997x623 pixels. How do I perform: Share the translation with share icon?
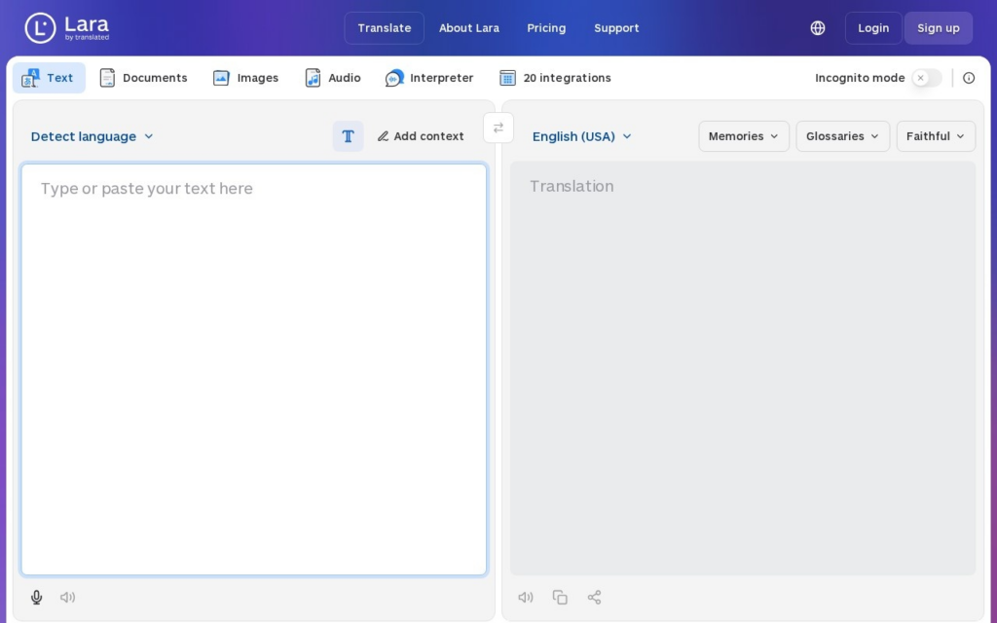(x=594, y=597)
